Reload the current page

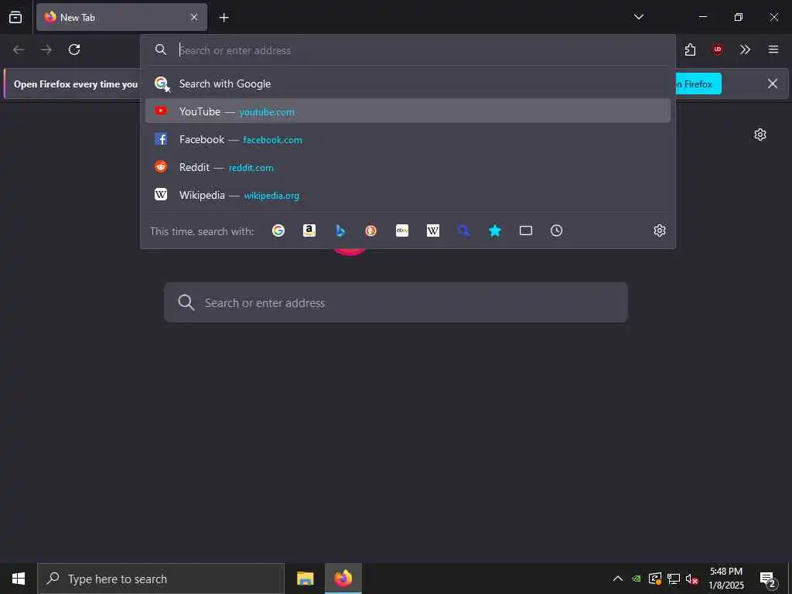point(74,49)
